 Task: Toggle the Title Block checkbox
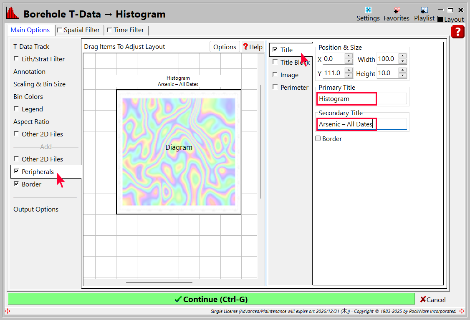click(x=275, y=62)
